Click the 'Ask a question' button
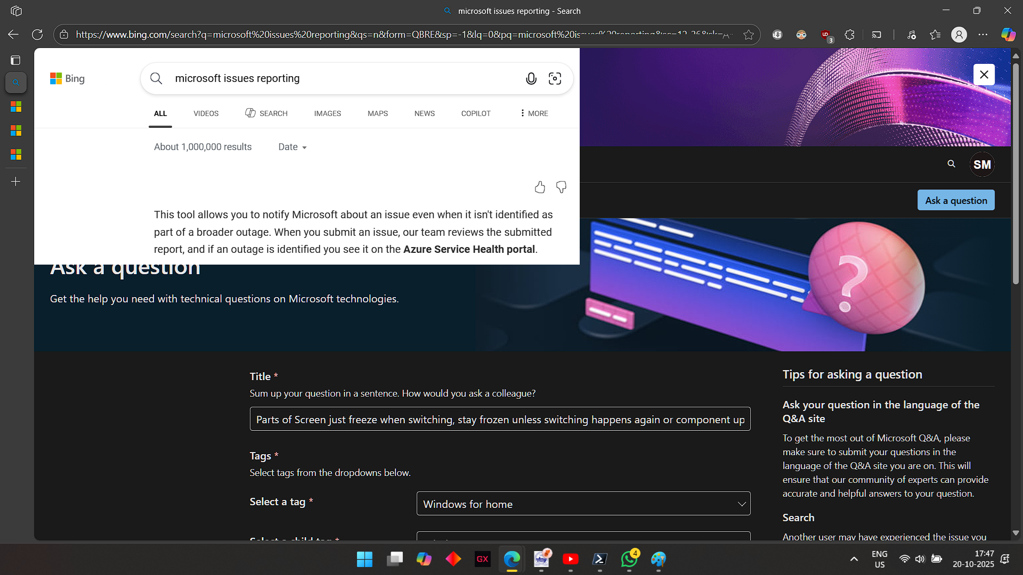 point(956,200)
